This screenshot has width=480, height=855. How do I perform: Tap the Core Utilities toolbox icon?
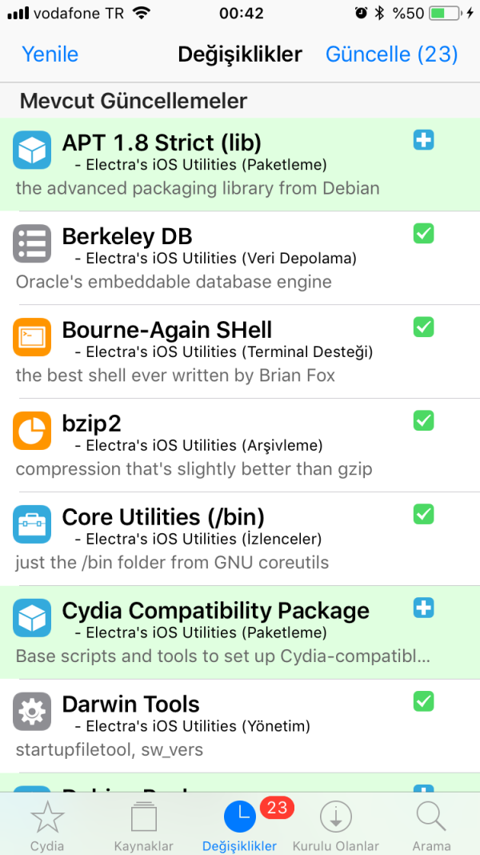click(x=32, y=524)
